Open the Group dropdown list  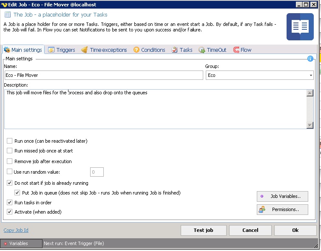tap(311, 75)
